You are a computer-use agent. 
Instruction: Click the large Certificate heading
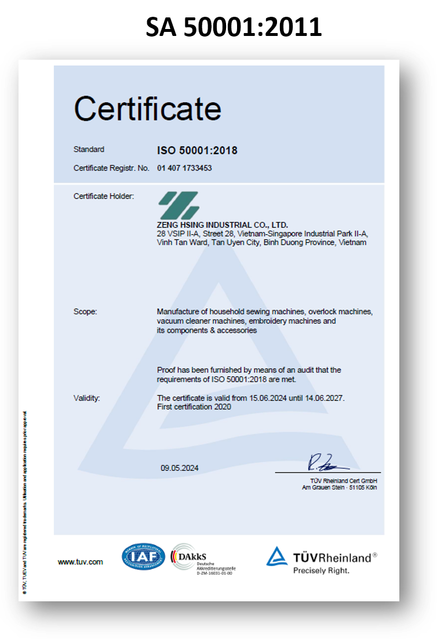pyautogui.click(x=147, y=108)
